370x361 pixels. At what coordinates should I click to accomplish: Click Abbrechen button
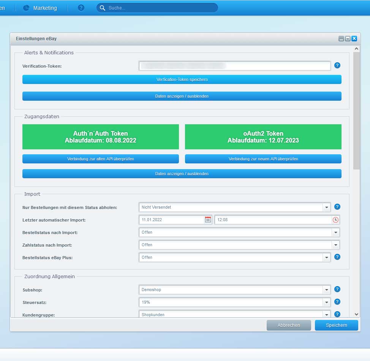click(x=289, y=325)
